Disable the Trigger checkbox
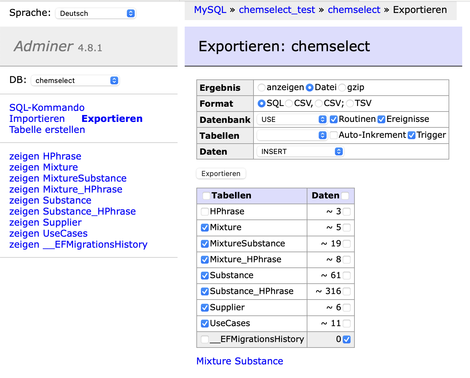The image size is (470, 378). coord(411,135)
